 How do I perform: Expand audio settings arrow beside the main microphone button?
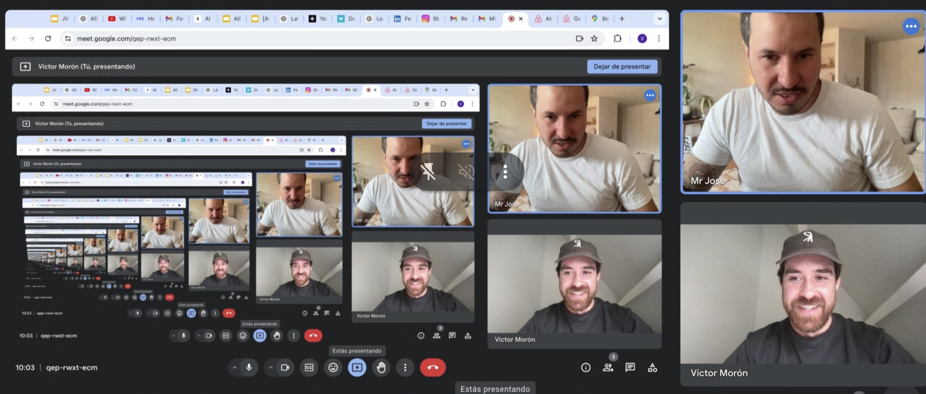234,367
